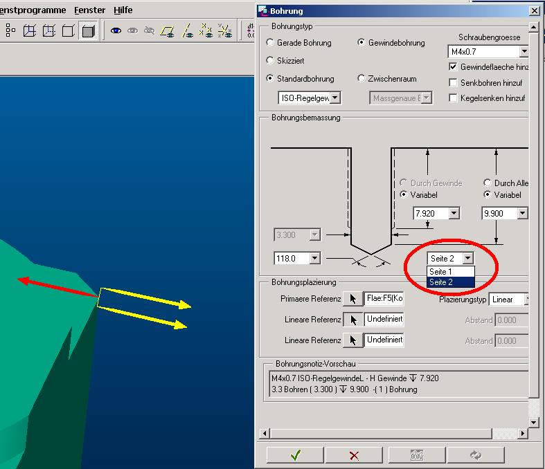The image size is (545, 469).
Task: Open the 7.920 thread depth dropdown
Action: point(454,213)
